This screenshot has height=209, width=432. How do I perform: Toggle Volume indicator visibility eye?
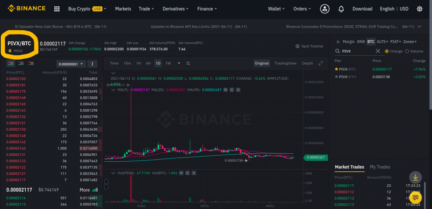[x=181, y=173]
